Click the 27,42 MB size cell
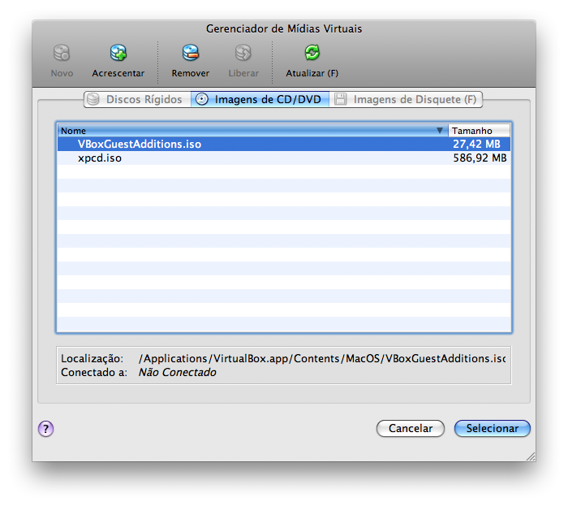The width and height of the screenshot is (568, 506). 476,145
